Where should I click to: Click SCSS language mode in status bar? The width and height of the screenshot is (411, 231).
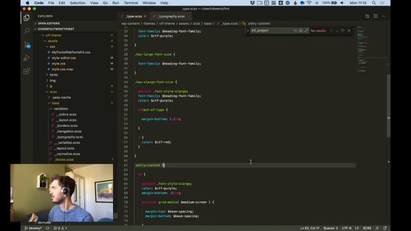click(367, 228)
